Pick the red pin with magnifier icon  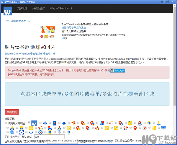[x=88, y=128]
